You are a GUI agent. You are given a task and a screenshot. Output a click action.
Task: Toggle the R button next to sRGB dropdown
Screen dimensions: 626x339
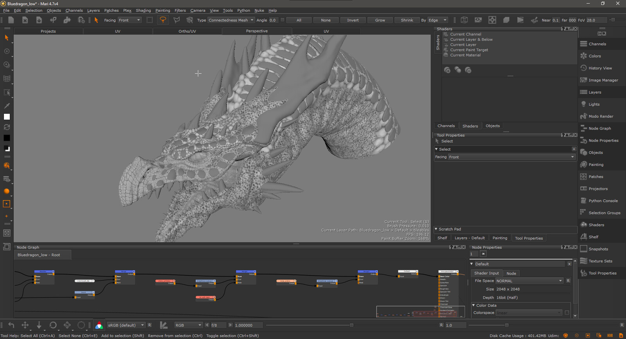point(149,325)
